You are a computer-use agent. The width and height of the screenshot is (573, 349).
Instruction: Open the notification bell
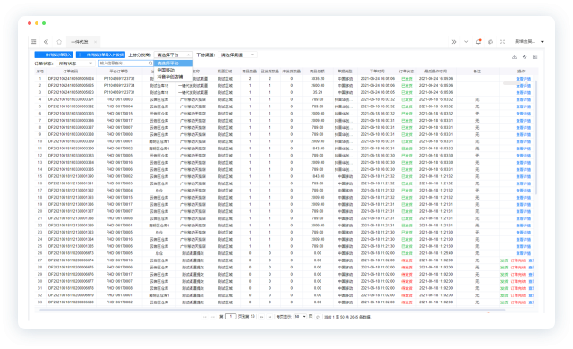coord(478,42)
